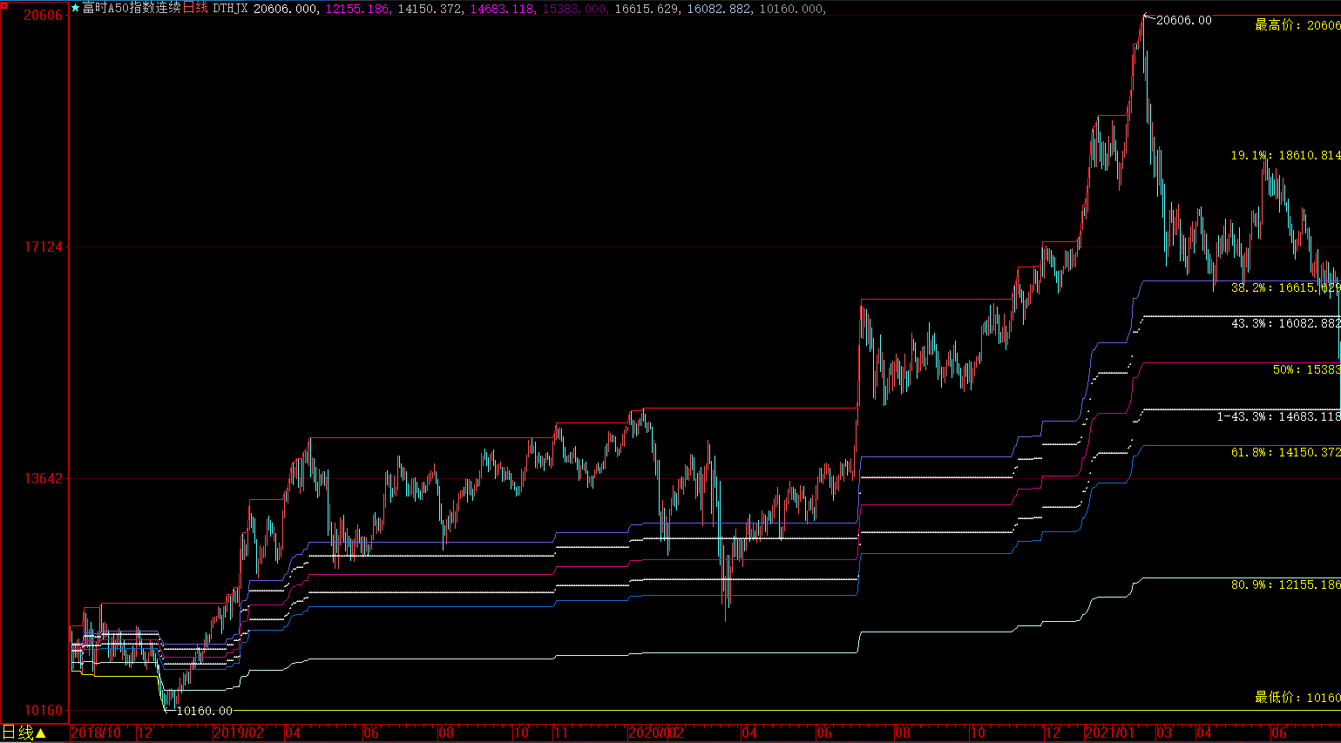
Task: Select the 61.8%: 14150.372 level label
Action: pyautogui.click(x=1285, y=452)
